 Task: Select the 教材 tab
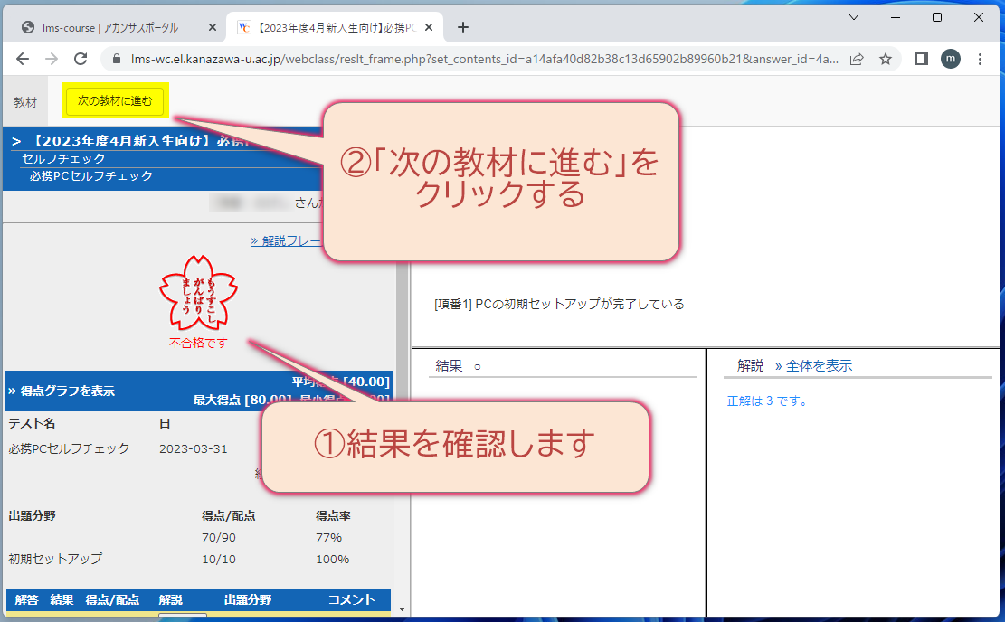[24, 100]
